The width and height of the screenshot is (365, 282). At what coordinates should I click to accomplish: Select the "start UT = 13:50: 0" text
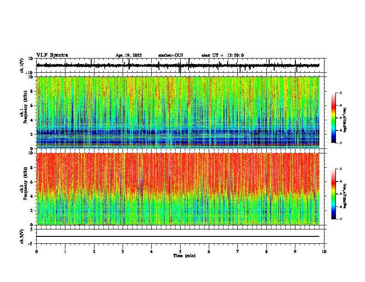(x=223, y=55)
